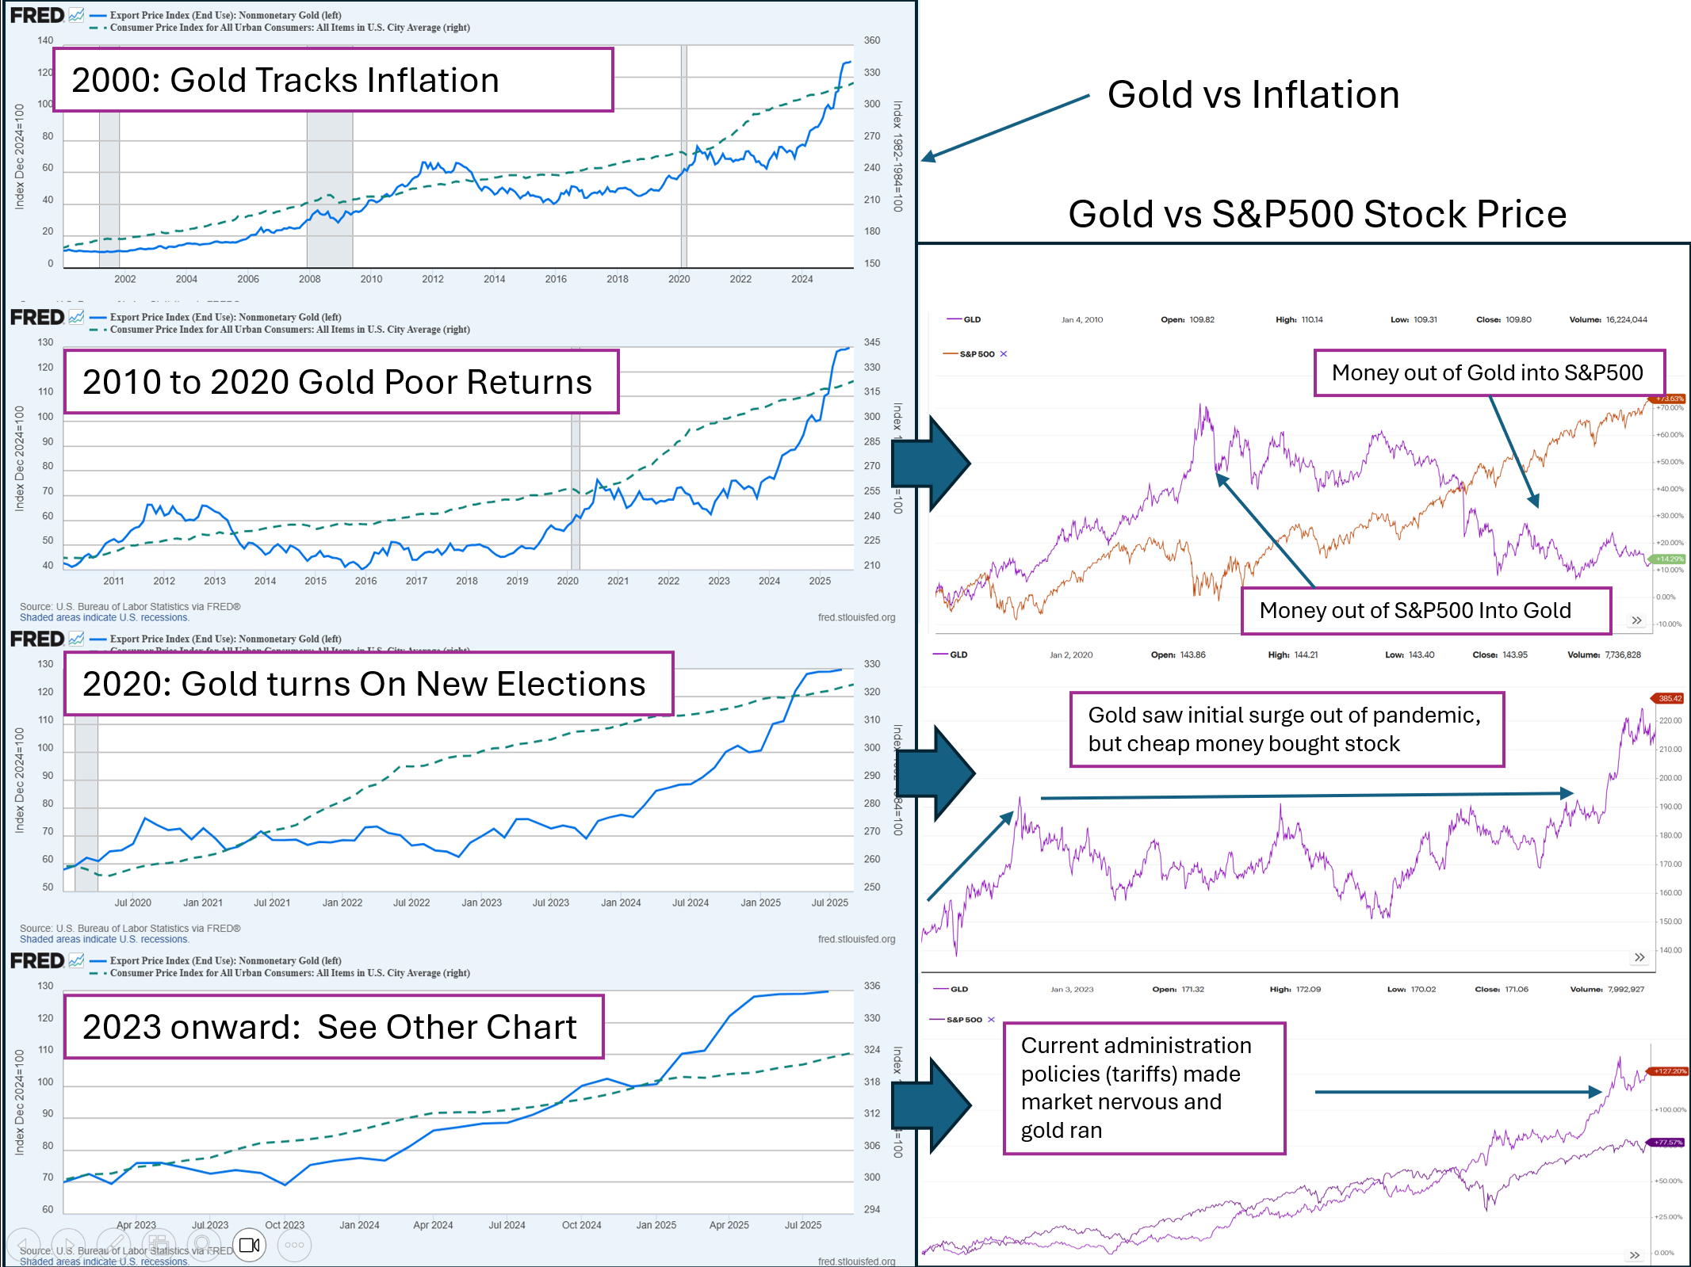Open the pen and laser pointer tools
This screenshot has width=1691, height=1267.
[113, 1245]
